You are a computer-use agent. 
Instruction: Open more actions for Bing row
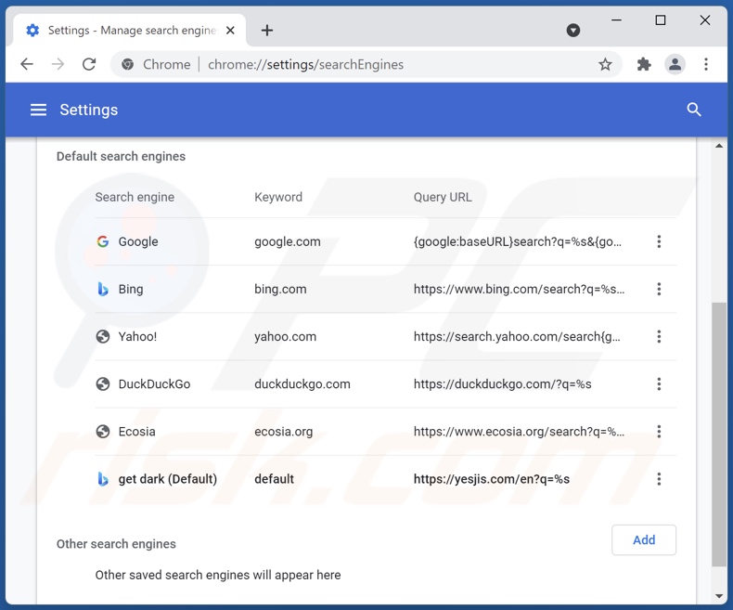pyautogui.click(x=659, y=289)
